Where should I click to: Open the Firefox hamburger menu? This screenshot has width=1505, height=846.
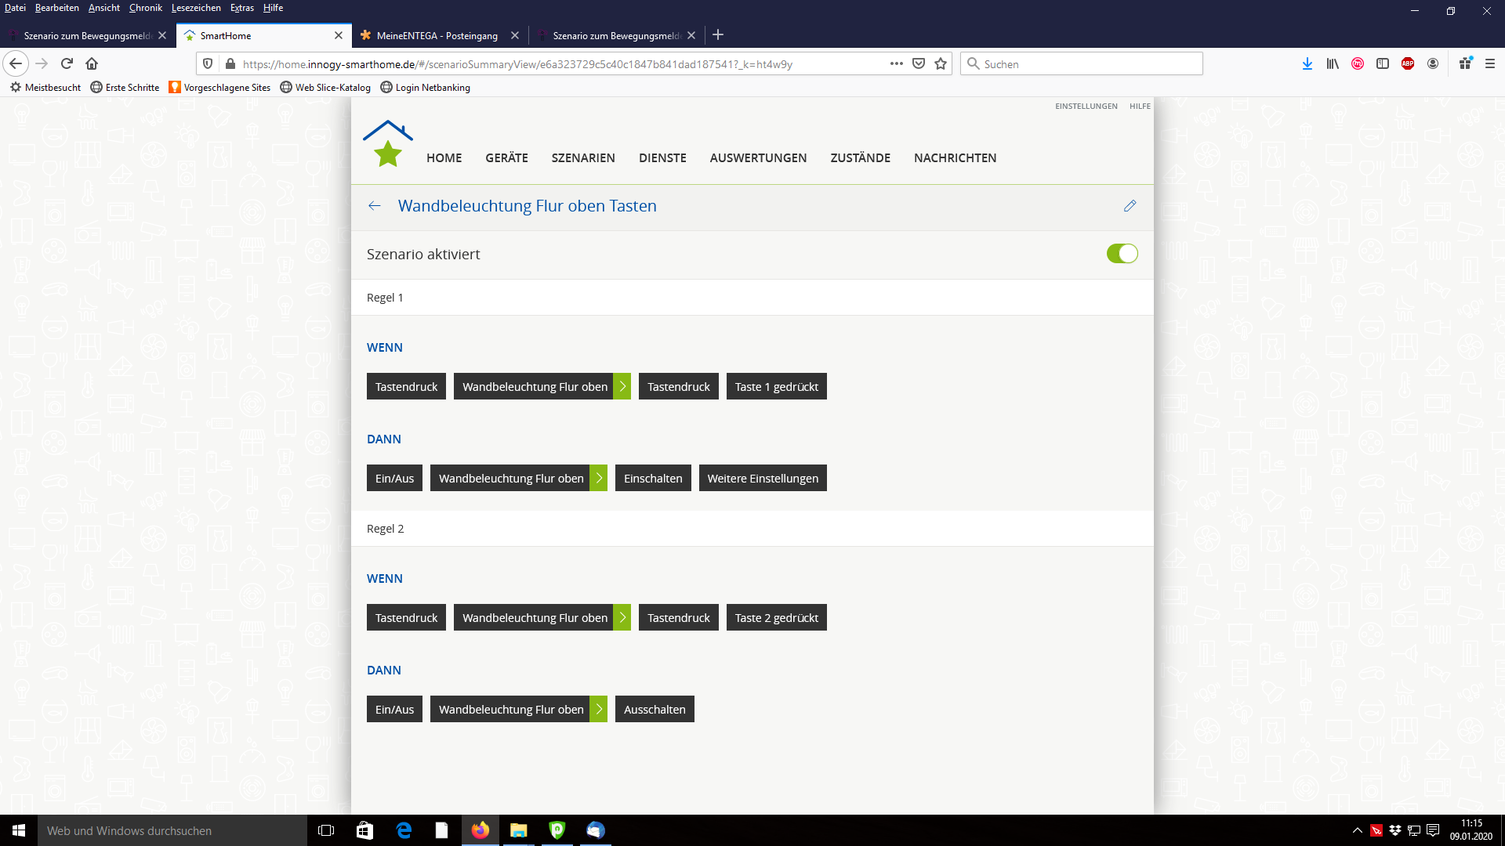coord(1490,63)
